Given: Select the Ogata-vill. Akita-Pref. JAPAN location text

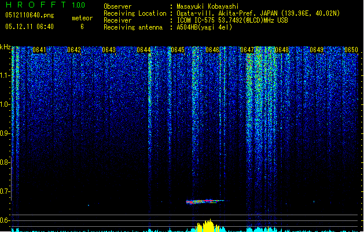Looking at the screenshot, I should pyautogui.click(x=258, y=13).
